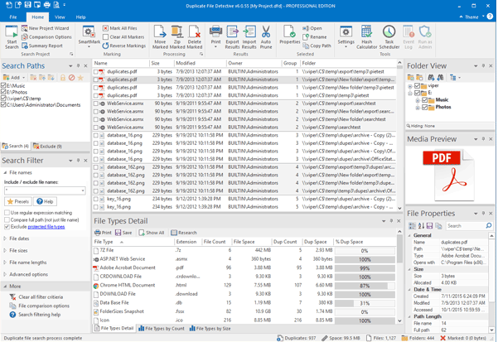Collapse the General properties group
This screenshot has width=498, height=342.
409,235
